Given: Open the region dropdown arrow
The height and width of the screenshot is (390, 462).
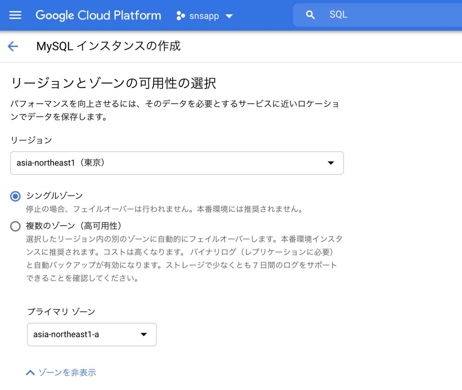Looking at the screenshot, I should tap(330, 163).
